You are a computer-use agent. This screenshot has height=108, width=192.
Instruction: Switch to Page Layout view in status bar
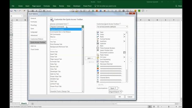154,107
